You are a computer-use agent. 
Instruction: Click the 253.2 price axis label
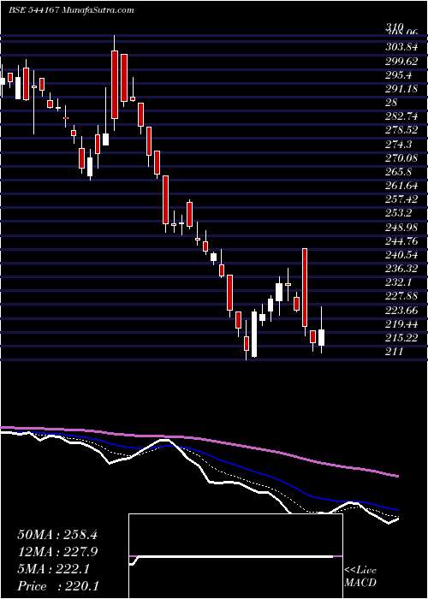point(399,213)
